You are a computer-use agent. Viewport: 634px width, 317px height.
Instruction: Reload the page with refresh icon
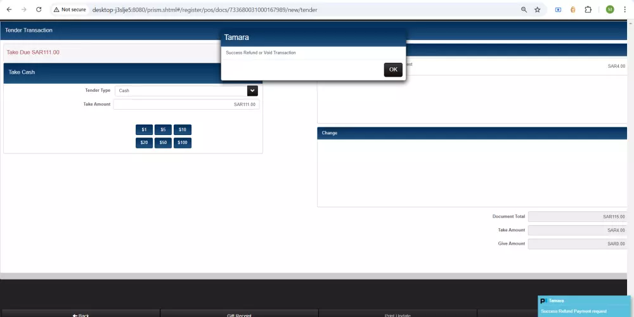coord(39,10)
